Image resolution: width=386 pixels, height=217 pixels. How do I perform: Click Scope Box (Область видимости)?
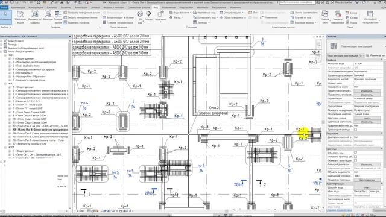(232, 17)
